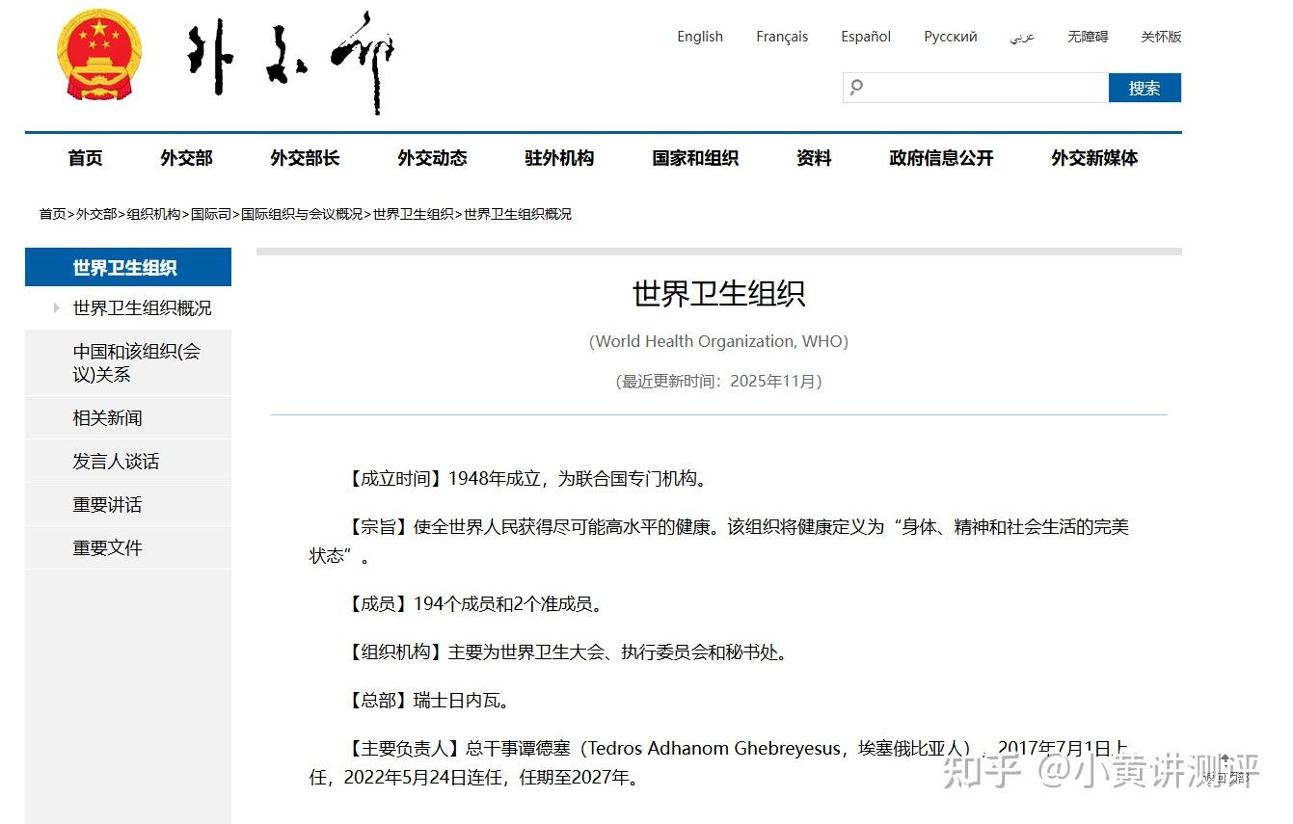Image resolution: width=1293 pixels, height=824 pixels.
Task: Select 世界卫生组织概况 in the left sidebar
Action: point(142,308)
